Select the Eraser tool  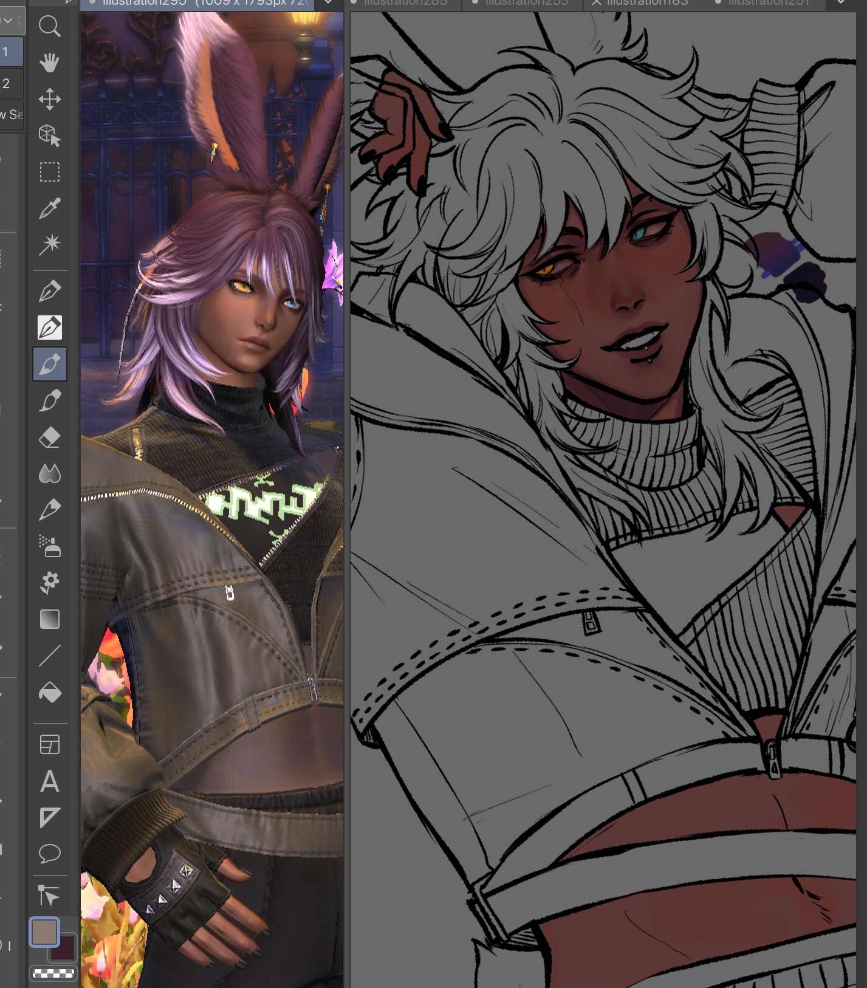pos(49,437)
